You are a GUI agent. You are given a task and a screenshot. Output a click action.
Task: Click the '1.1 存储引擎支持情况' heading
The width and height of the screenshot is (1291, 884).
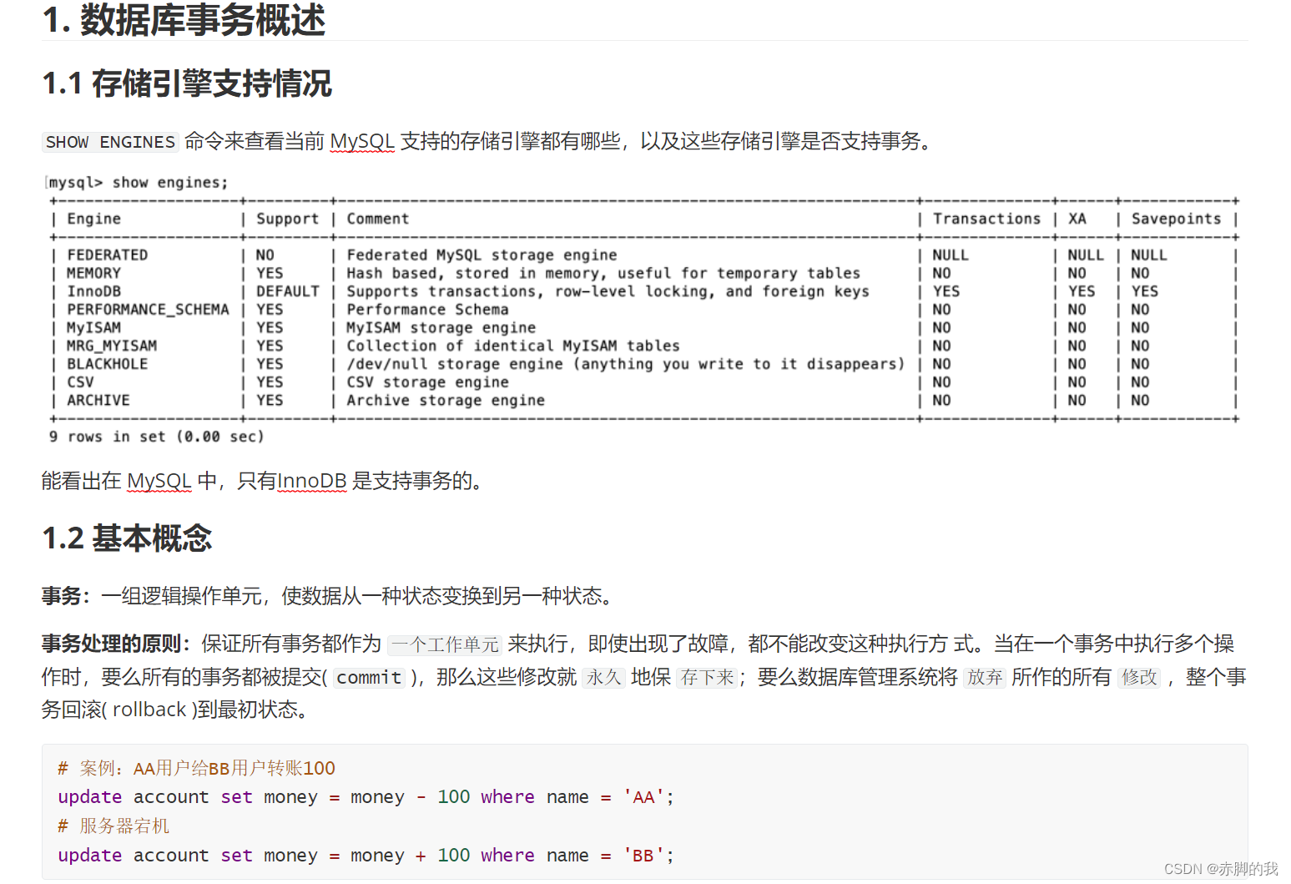187,83
